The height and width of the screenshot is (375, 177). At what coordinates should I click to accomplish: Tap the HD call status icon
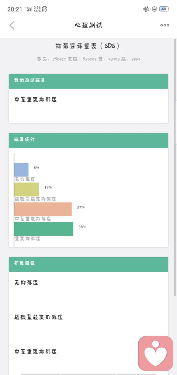(x=45, y=9)
